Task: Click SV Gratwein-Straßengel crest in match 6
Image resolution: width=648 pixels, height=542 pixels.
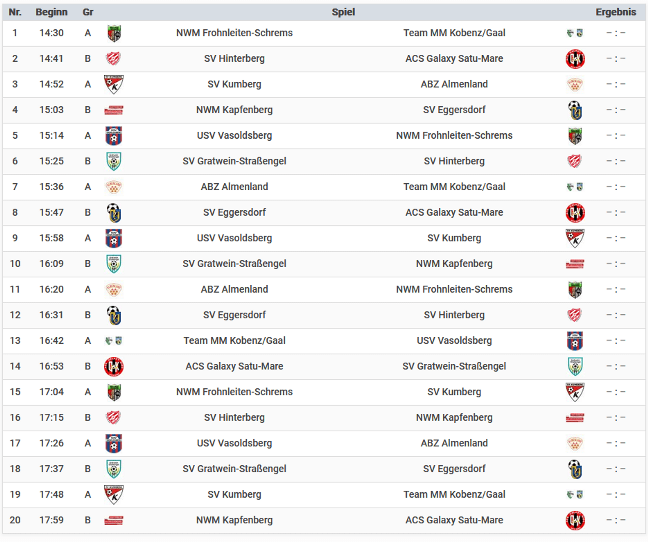Action: point(114,161)
